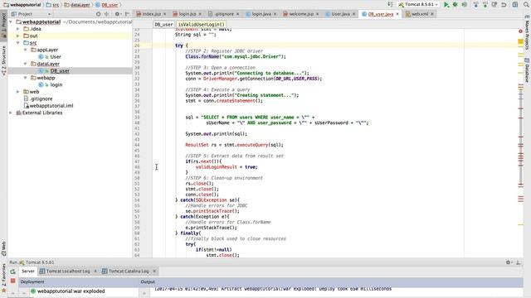This screenshot has width=531, height=298.
Task: Collapse the src folder
Action: pyautogui.click(x=18, y=43)
